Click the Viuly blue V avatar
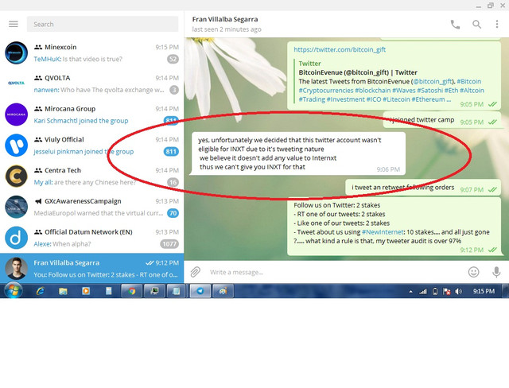Image resolution: width=509 pixels, height=388 pixels. point(16,145)
